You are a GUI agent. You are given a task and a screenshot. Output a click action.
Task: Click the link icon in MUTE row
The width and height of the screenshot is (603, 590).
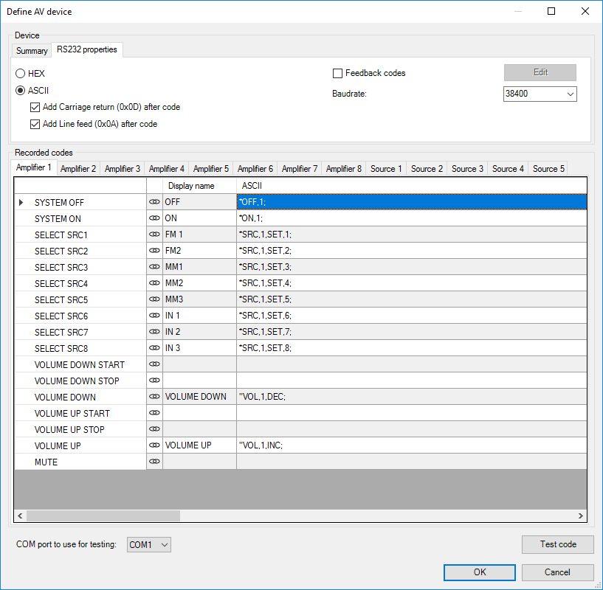[154, 462]
